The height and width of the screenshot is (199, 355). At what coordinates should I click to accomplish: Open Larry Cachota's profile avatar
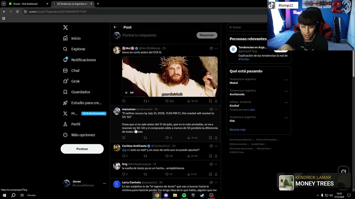(x=117, y=184)
